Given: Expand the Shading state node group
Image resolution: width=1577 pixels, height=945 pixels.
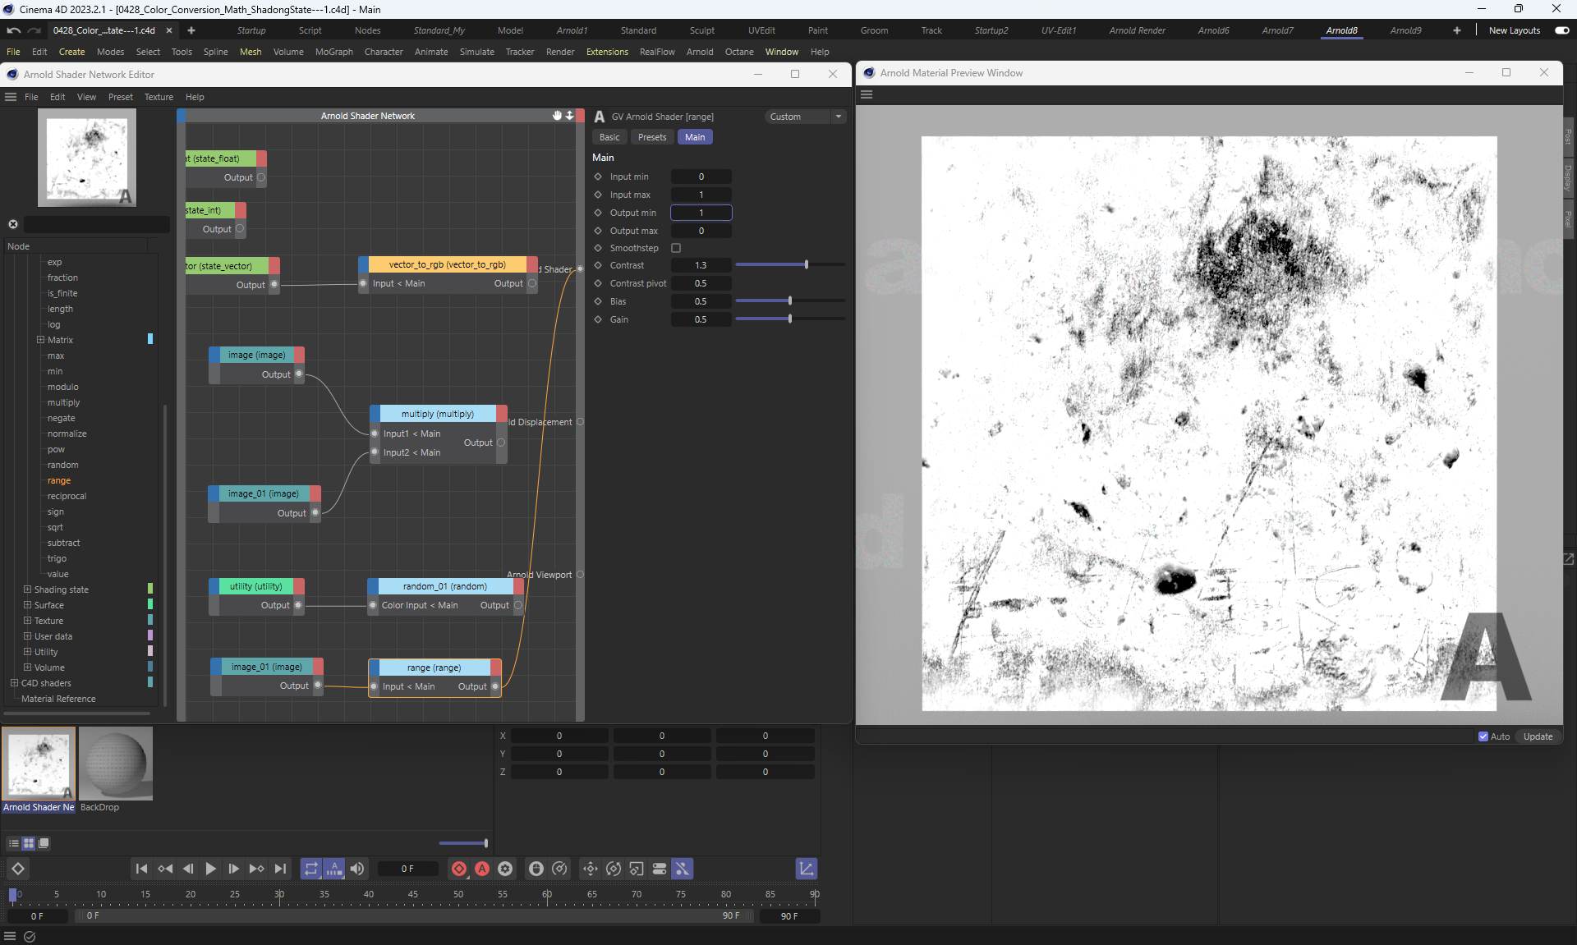Looking at the screenshot, I should [27, 589].
